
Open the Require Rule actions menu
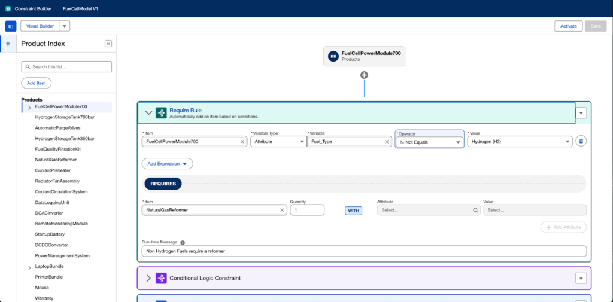[x=581, y=113]
